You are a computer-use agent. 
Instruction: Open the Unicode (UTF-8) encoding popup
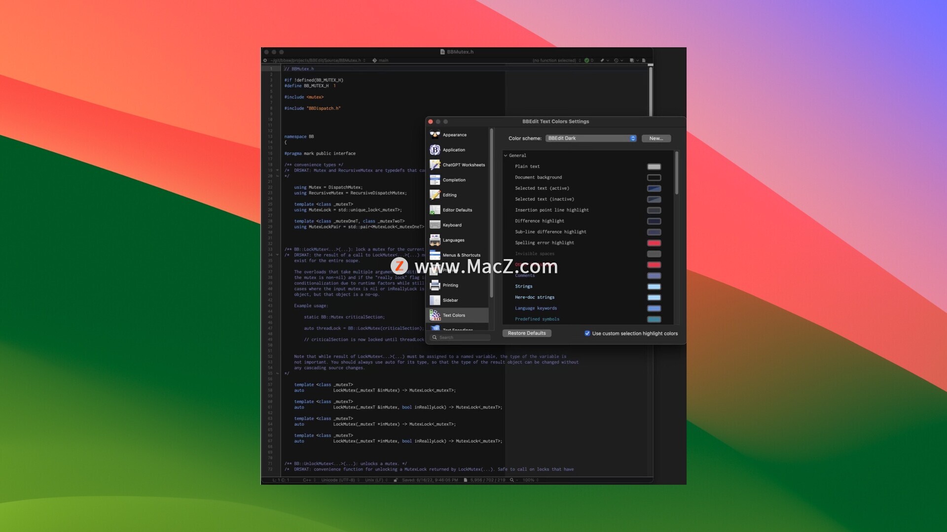340,480
